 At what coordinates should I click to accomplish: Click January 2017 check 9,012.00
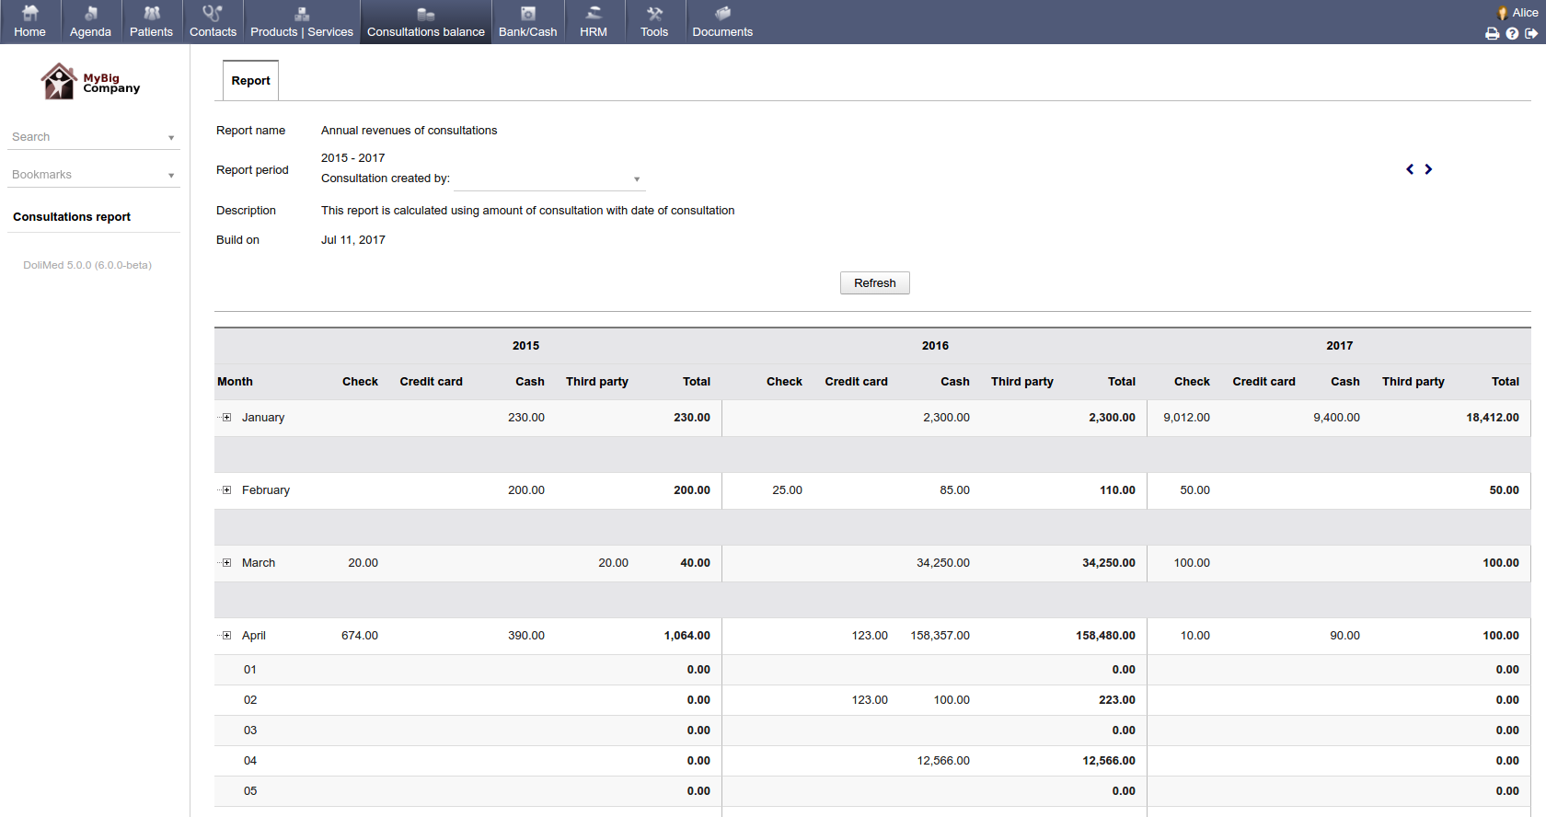click(x=1186, y=418)
